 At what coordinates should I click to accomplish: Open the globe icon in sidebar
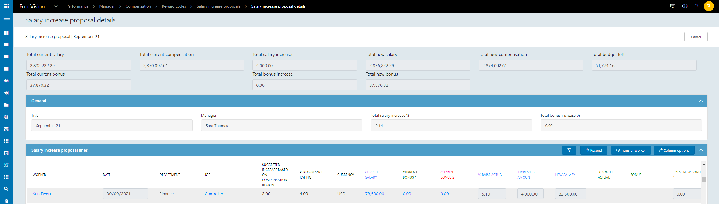click(6, 117)
